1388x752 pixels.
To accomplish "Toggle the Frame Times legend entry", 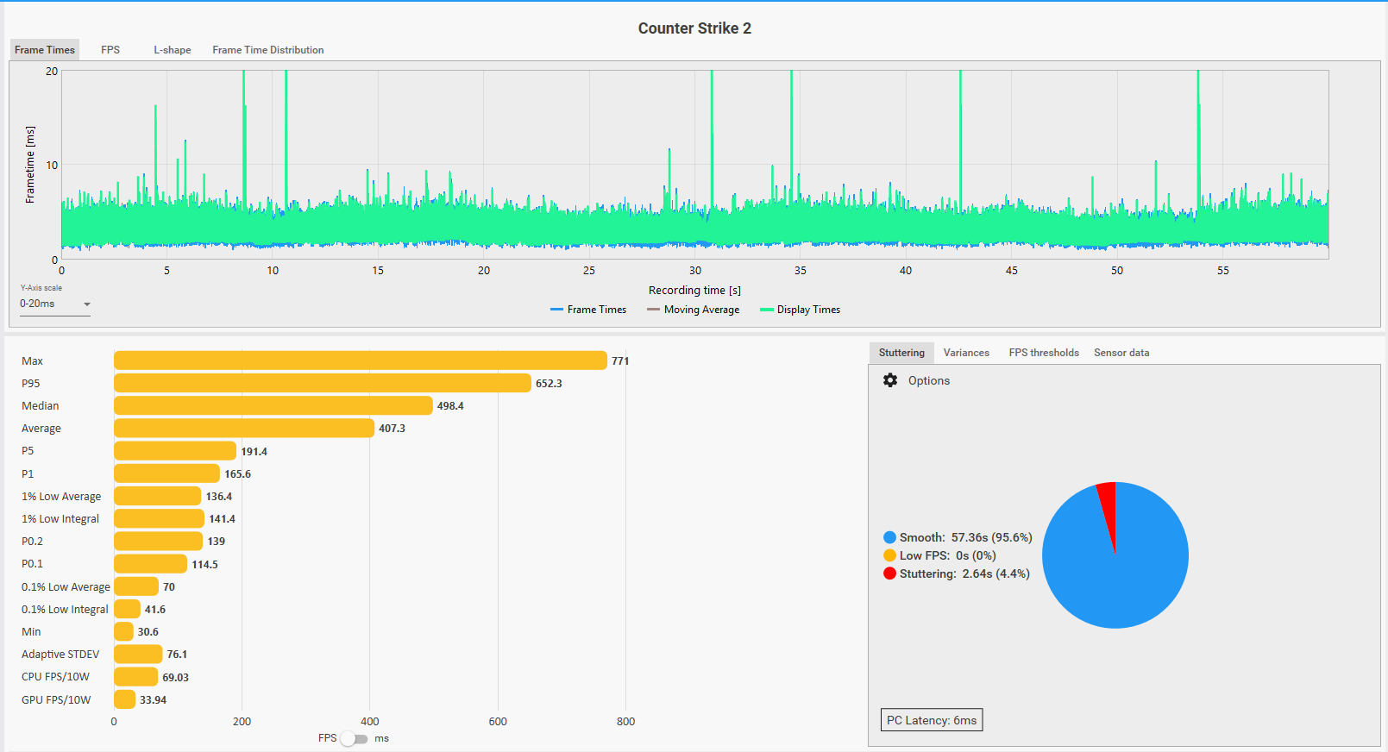I will point(588,310).
